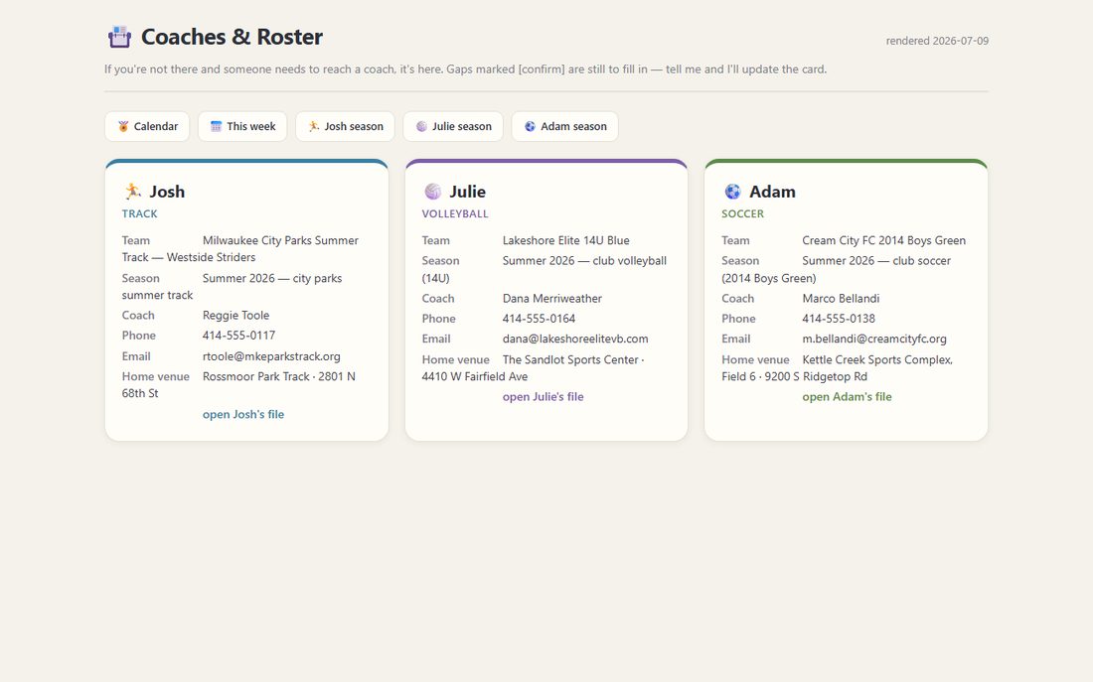Click team Cream City FC 2014 Boys Green
The height and width of the screenshot is (682, 1093).
point(884,240)
